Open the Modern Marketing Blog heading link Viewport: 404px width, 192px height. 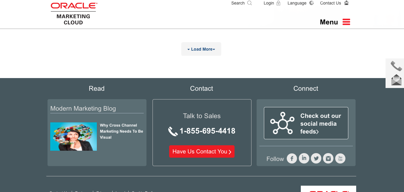[83, 109]
